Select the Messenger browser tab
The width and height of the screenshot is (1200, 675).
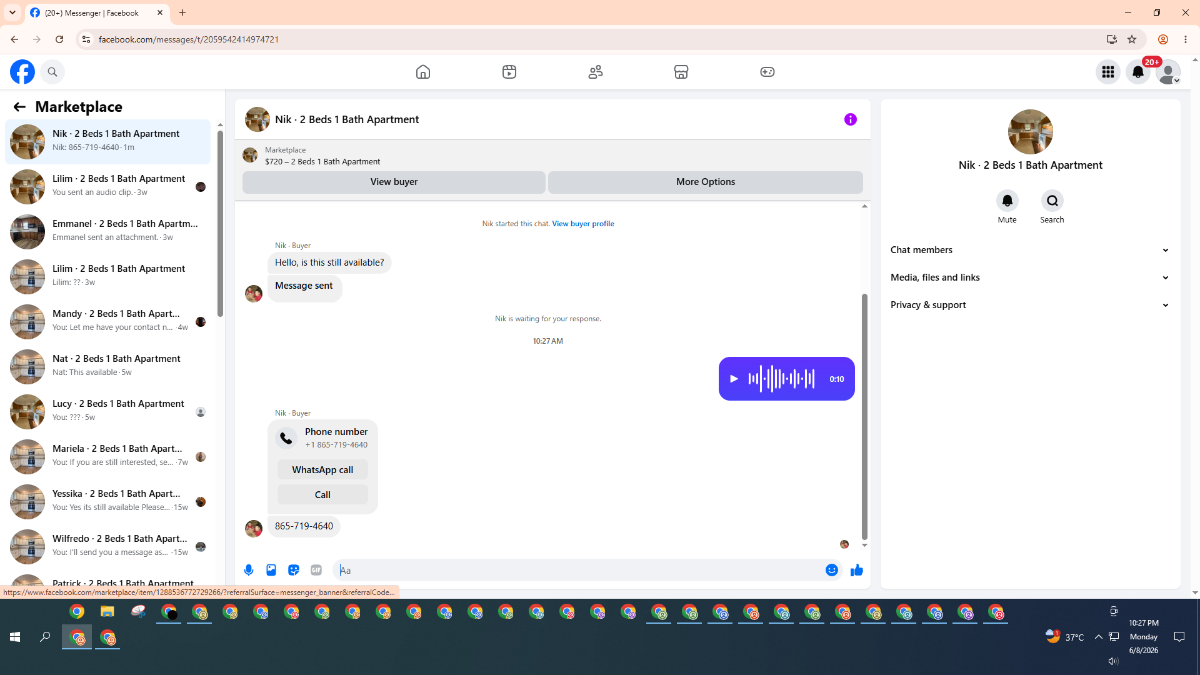coord(97,12)
